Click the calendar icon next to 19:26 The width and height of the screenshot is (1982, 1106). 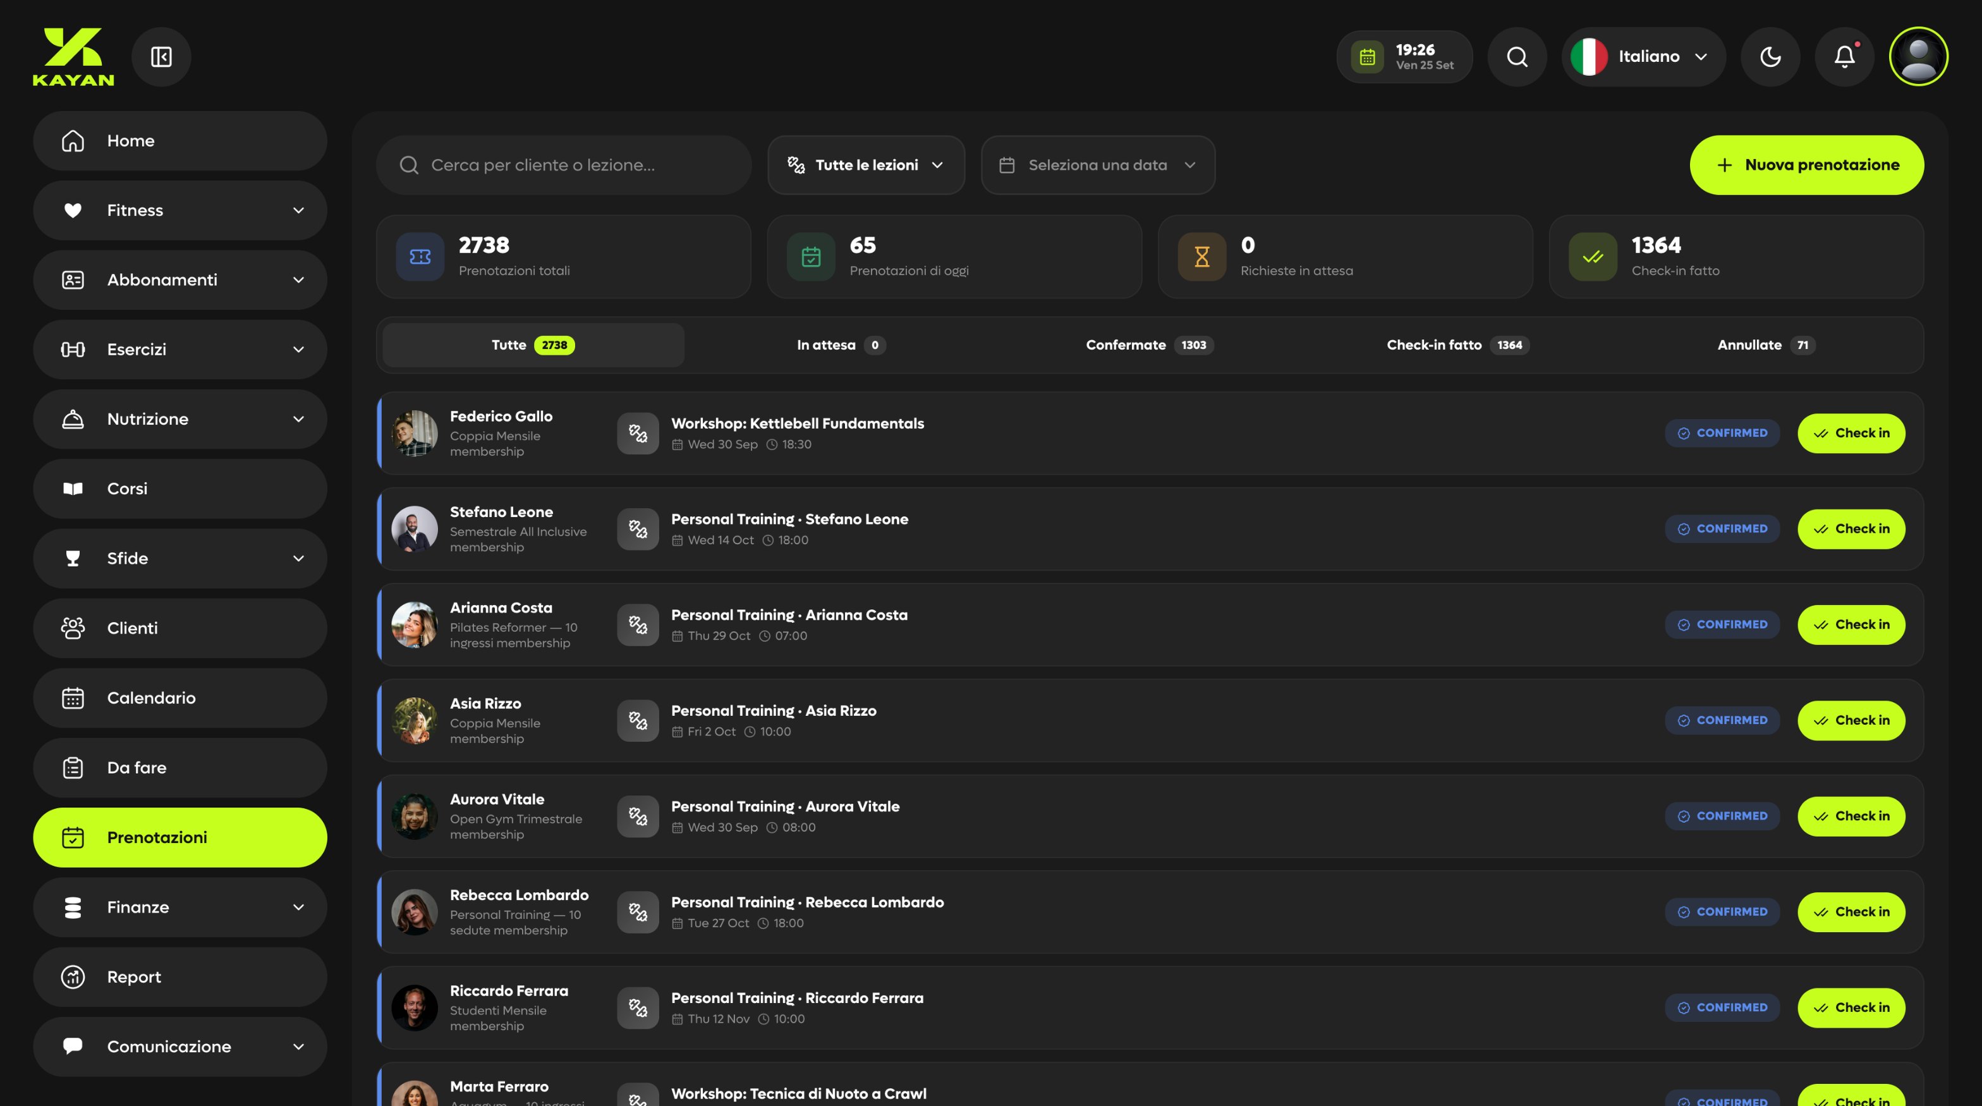[1367, 57]
